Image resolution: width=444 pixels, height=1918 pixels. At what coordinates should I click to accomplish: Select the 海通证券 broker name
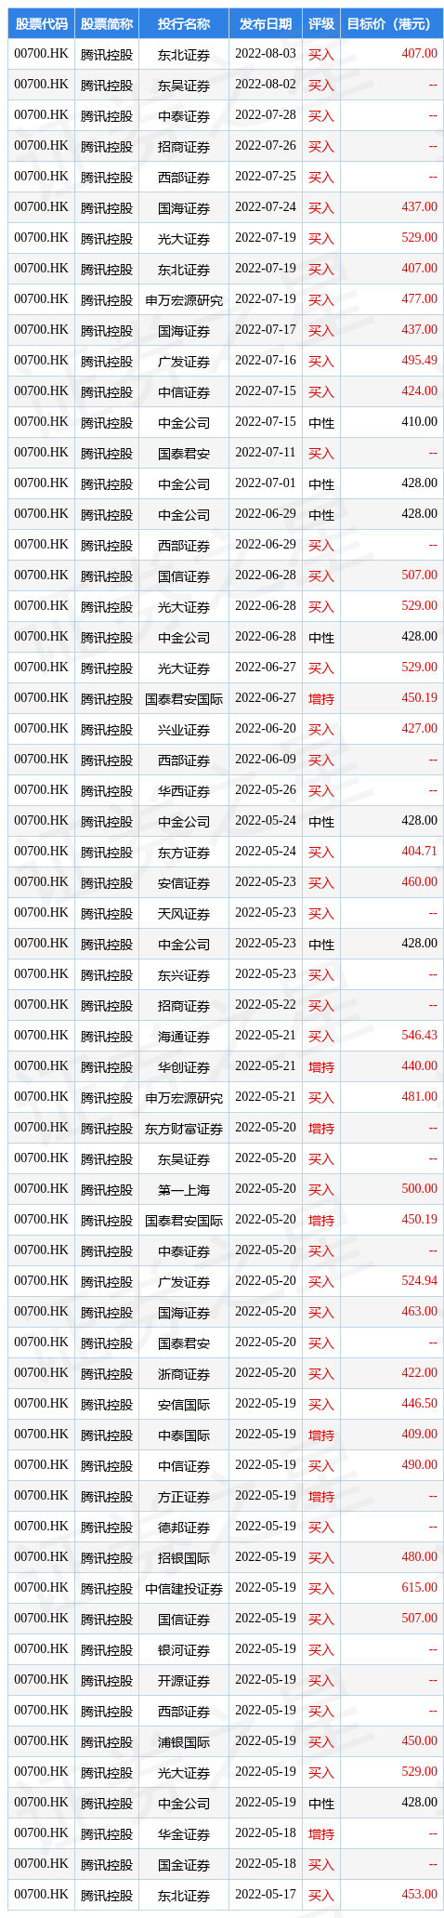184,1036
